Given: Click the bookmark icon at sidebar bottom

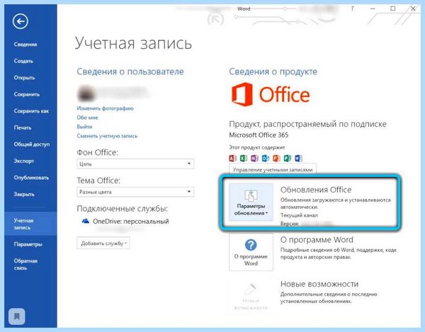Looking at the screenshot, I should pos(17,316).
